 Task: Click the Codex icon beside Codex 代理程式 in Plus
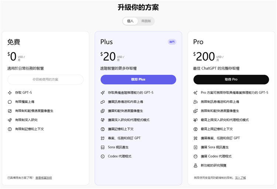click(103, 156)
